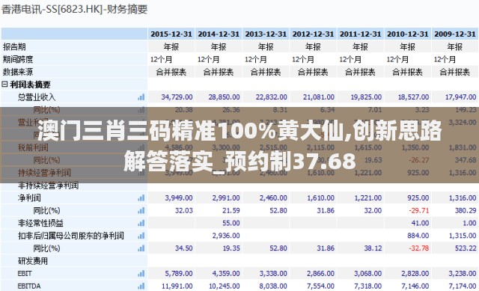479x291 pixels.
Task: Click the 香港电讯-SS[6823.HK]-财务摘要 title
Action: pyautogui.click(x=75, y=9)
